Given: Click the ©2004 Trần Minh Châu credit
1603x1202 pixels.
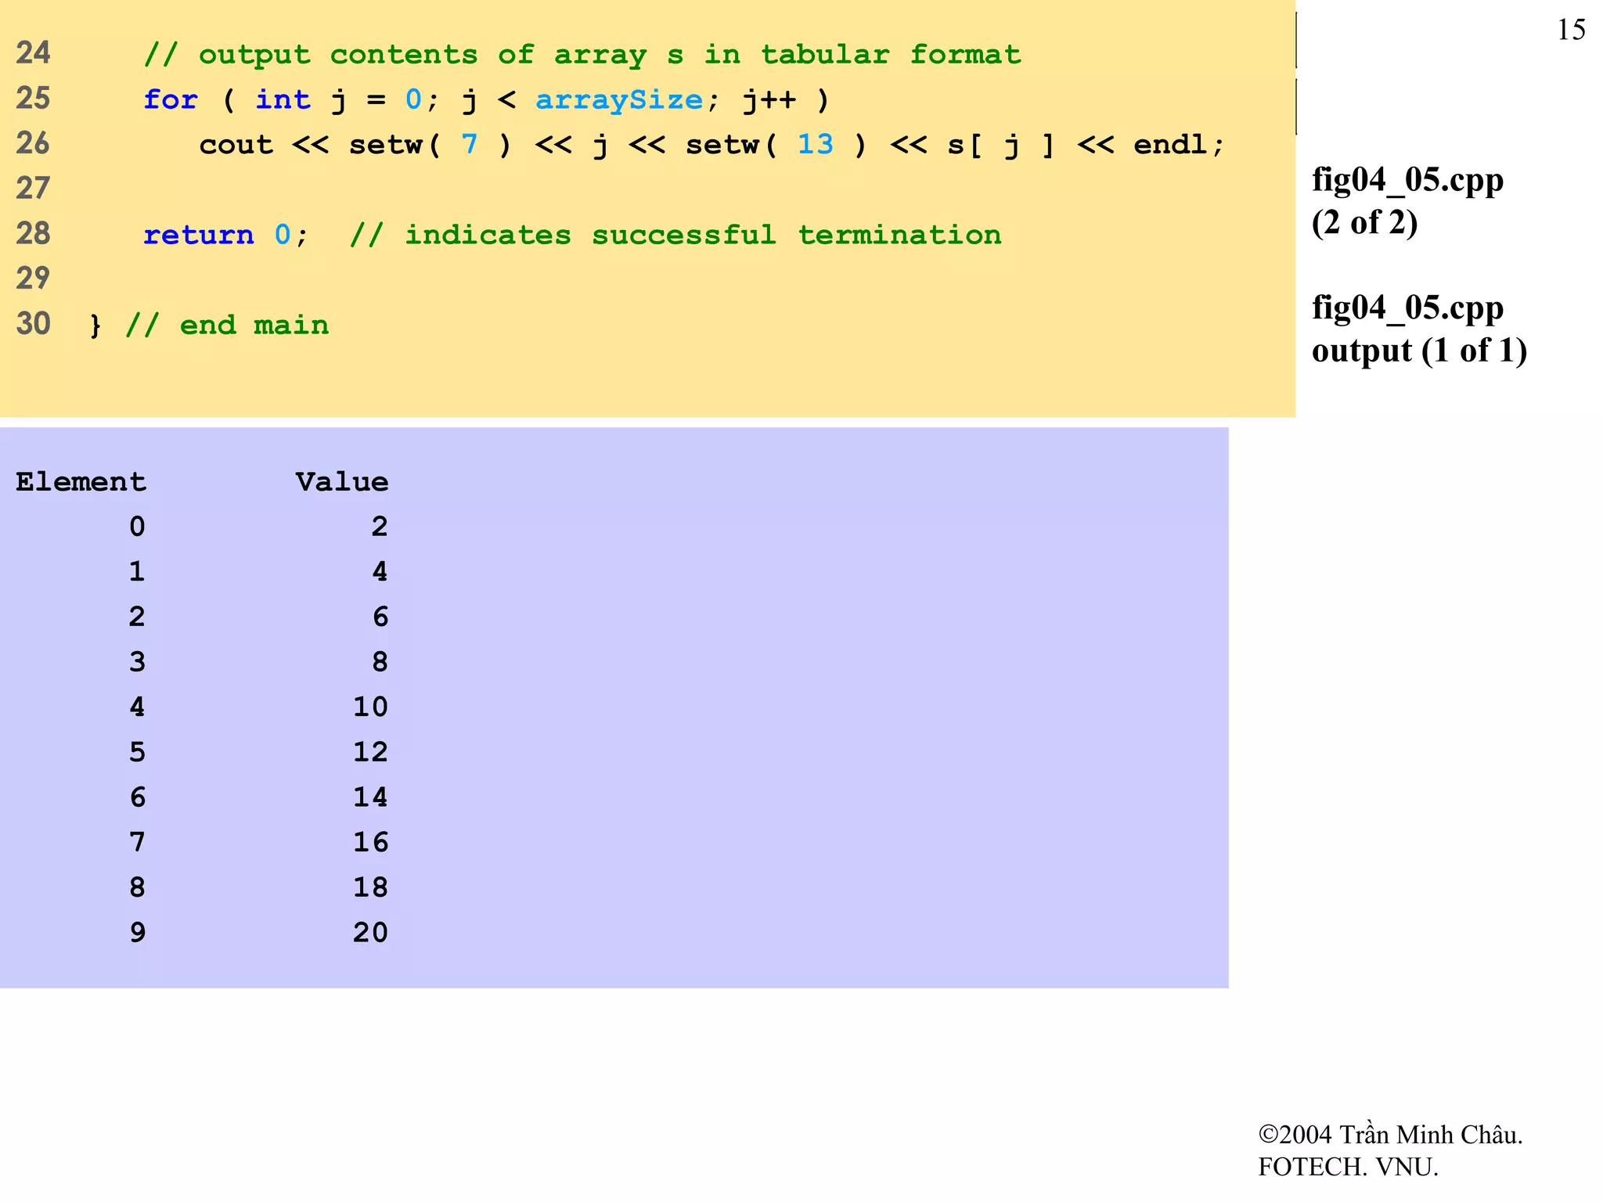Looking at the screenshot, I should [1390, 1134].
